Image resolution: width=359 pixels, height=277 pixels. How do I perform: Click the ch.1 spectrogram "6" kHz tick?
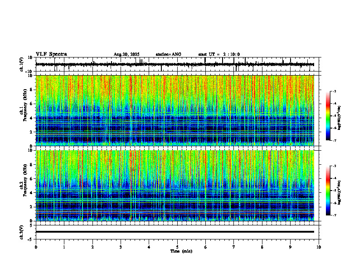(31, 104)
